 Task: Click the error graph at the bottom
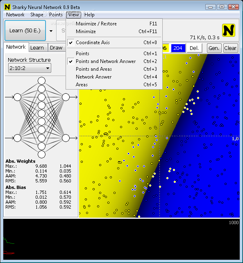coord(121,240)
